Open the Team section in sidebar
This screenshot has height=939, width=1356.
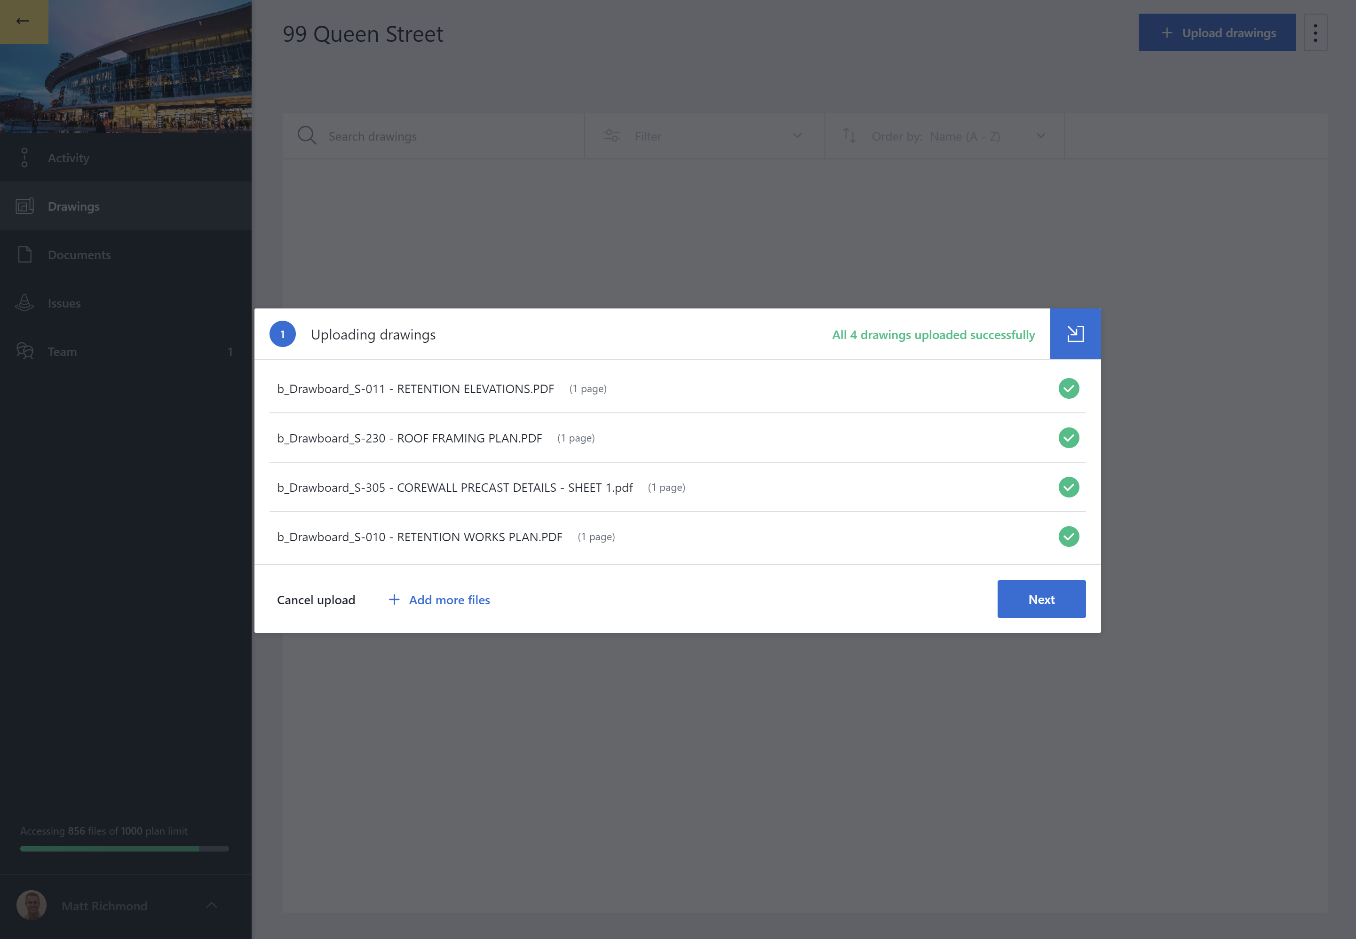click(x=126, y=351)
